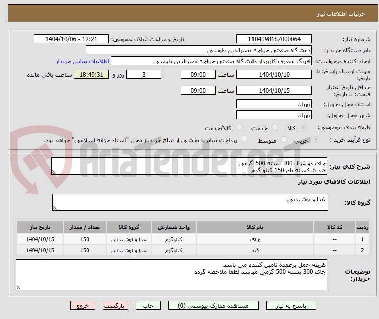Viewport: 379px width, 319px height.
Task: Toggle اسناد خزانه اسلامی payment checkbox
Action: [244, 139]
